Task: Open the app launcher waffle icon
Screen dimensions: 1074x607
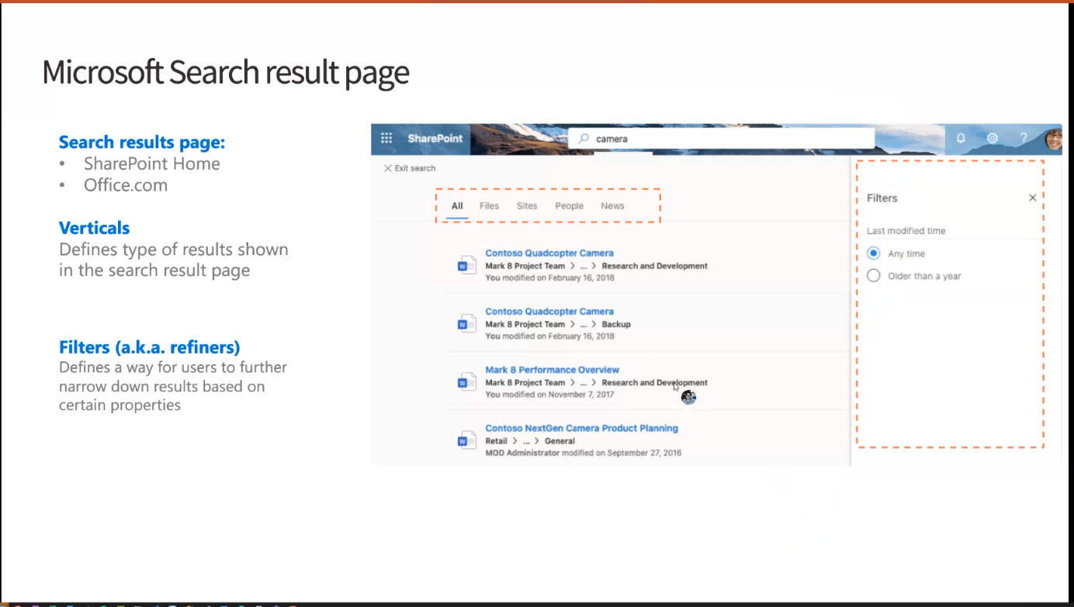Action: [x=386, y=138]
